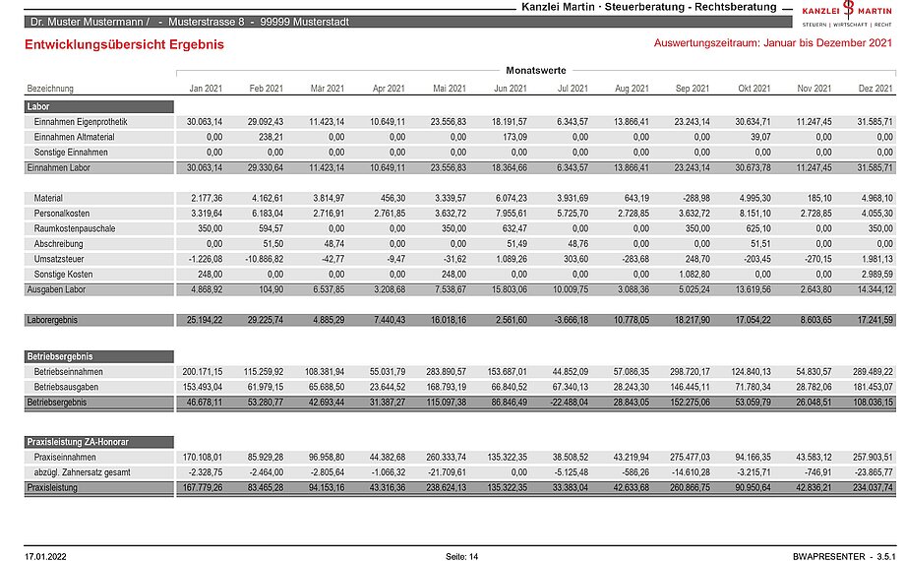905x561 pixels.
Task: Select the 'Laborergebnis' row label
Action: click(x=52, y=320)
